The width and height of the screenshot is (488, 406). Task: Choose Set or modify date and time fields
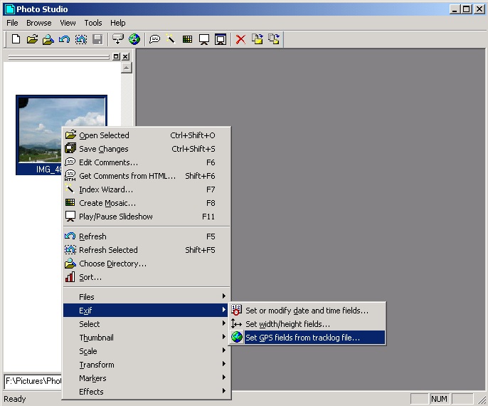pyautogui.click(x=307, y=311)
